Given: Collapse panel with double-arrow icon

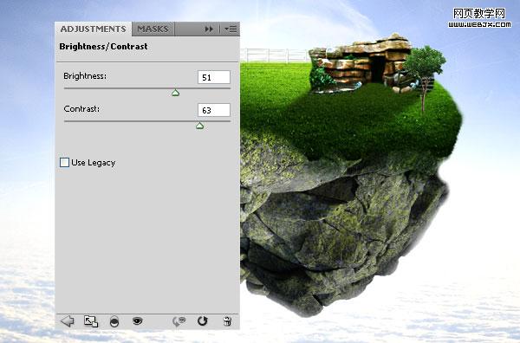Looking at the screenshot, I should pos(209,29).
